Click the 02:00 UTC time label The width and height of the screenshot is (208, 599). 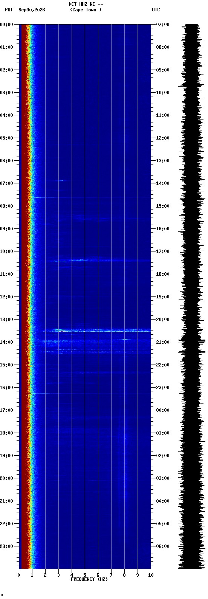click(163, 456)
